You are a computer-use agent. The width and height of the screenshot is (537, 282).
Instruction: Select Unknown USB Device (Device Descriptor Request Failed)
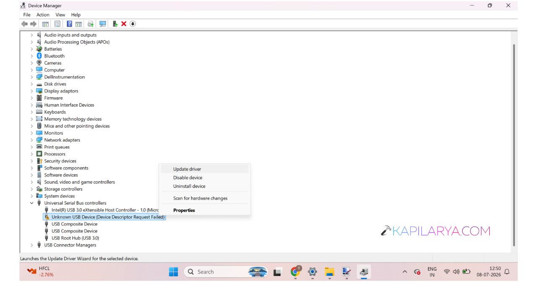[x=108, y=217]
